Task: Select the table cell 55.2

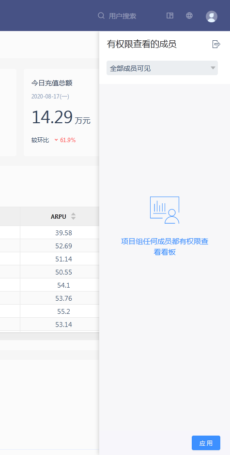Action: pyautogui.click(x=64, y=311)
